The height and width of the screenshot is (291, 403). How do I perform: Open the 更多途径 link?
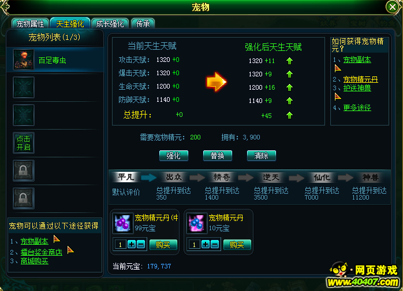357,108
